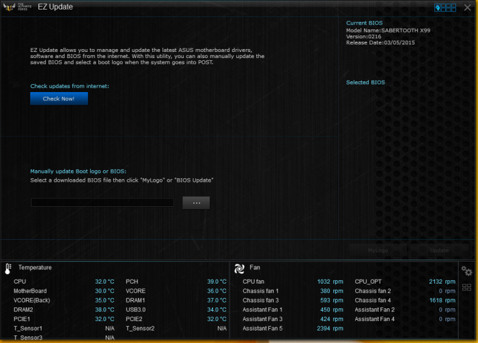Select the Assistant Fan 2 label
The width and height of the screenshot is (478, 343).
pyautogui.click(x=375, y=310)
